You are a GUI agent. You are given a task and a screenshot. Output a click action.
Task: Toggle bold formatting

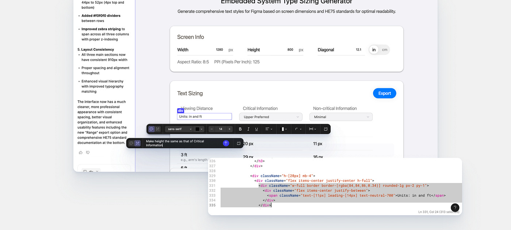coord(240,129)
